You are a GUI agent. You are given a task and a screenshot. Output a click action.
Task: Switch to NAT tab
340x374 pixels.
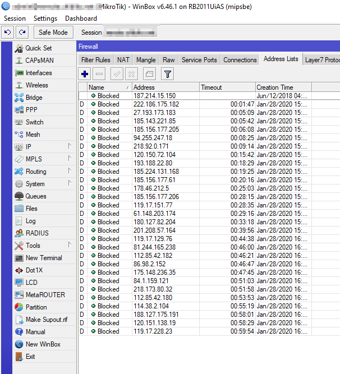tap(123, 60)
